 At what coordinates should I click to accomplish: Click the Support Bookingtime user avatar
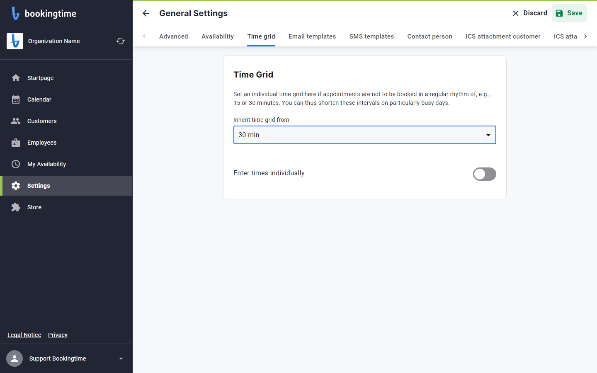click(15, 358)
